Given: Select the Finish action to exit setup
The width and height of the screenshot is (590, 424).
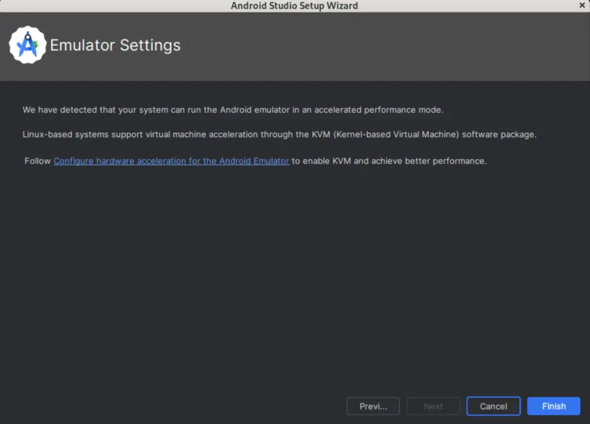Looking at the screenshot, I should point(553,406).
